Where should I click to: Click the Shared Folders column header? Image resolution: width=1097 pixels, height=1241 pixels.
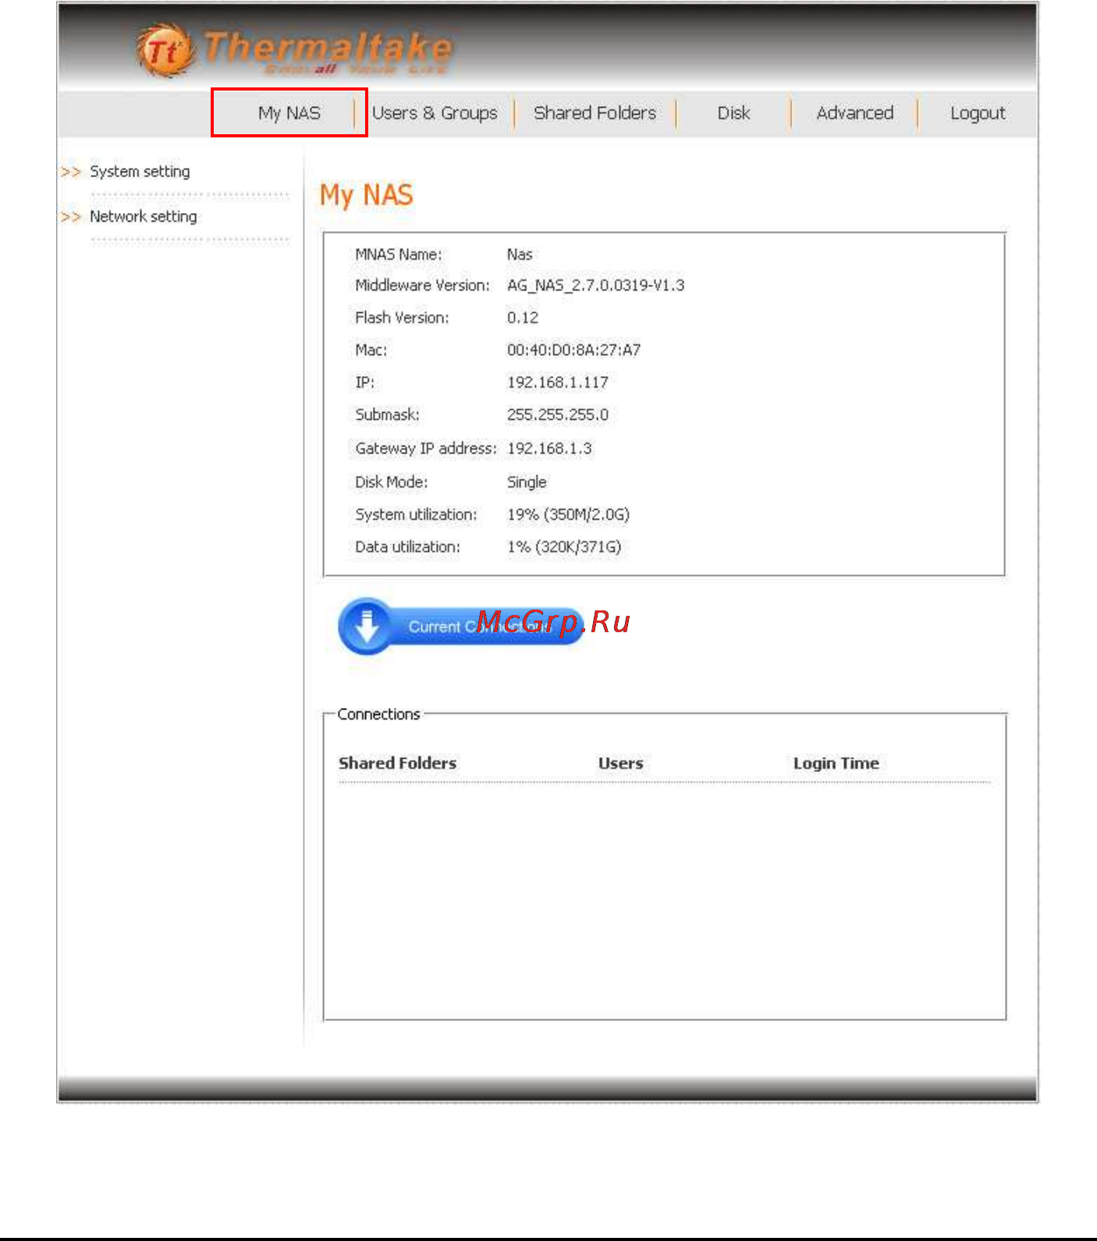click(397, 763)
